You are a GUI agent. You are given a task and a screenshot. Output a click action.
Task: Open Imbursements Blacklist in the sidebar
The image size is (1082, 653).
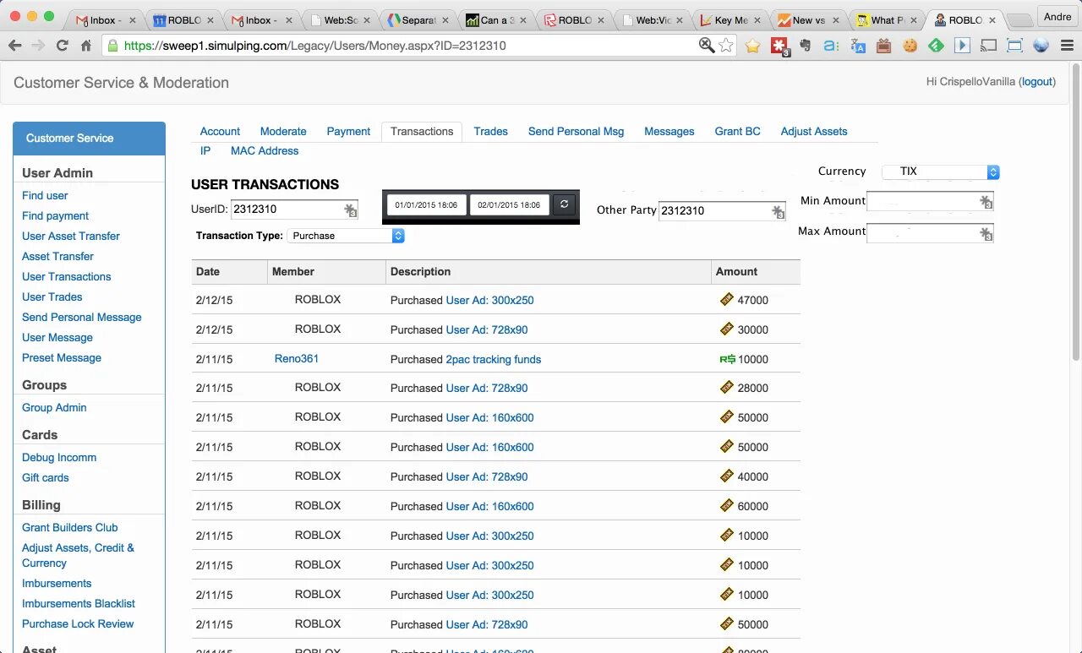pos(79,603)
